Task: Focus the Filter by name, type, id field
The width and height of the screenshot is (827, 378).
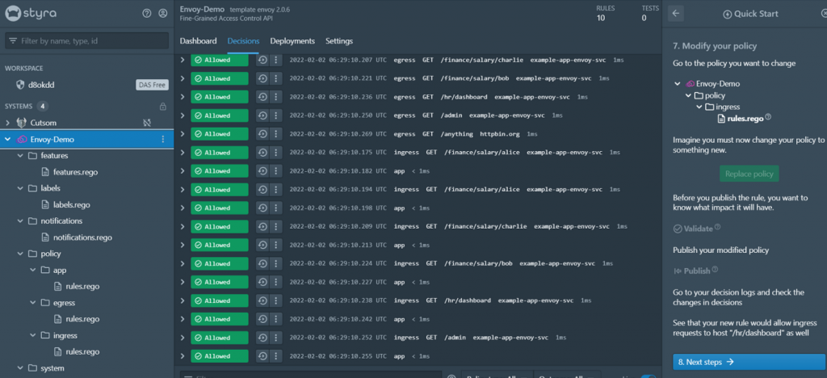Action: pyautogui.click(x=87, y=40)
